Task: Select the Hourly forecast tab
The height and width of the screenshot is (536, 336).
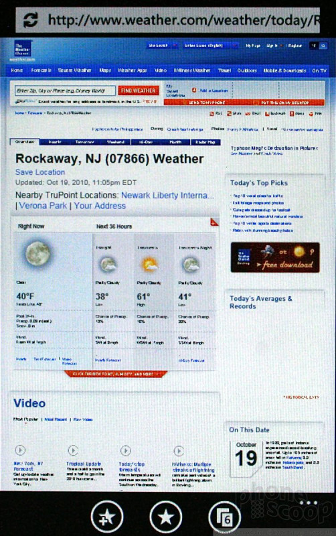Action: point(55,142)
